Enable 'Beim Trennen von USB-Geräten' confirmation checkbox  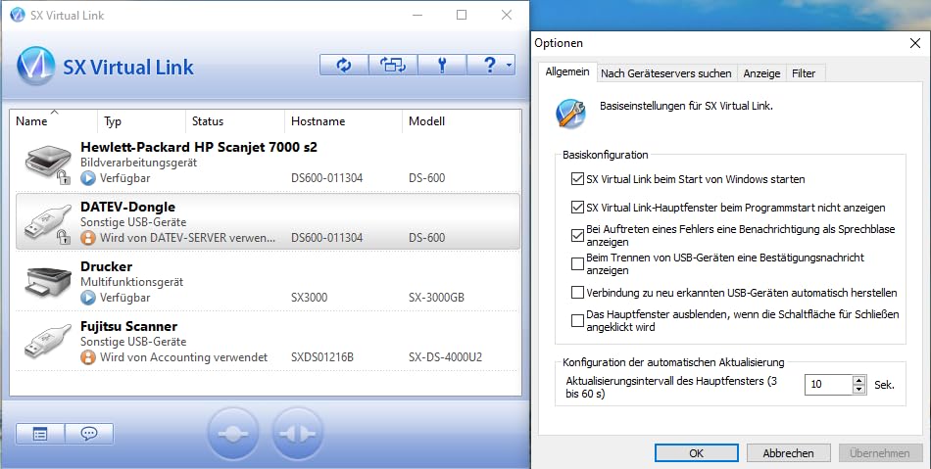[x=576, y=263]
